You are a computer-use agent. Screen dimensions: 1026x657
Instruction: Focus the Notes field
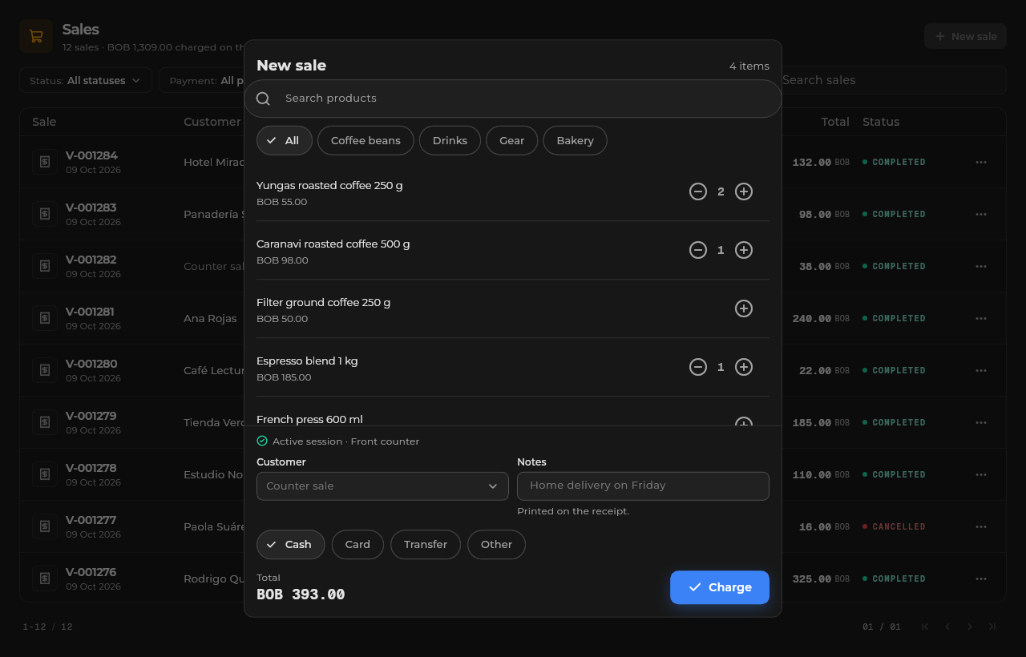(643, 486)
